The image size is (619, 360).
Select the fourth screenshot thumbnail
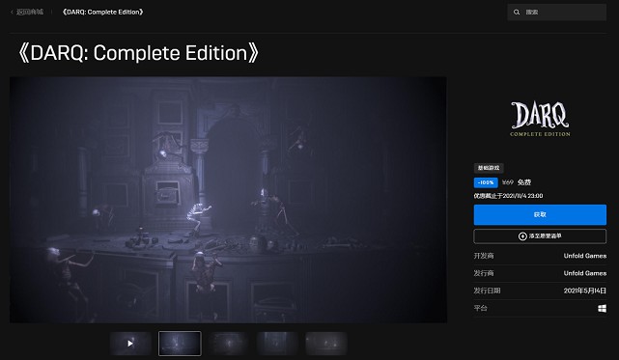tap(277, 344)
